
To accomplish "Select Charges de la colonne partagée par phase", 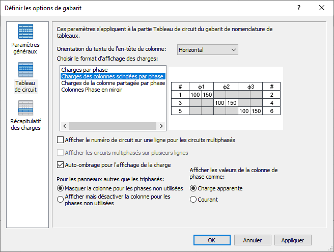I will tap(113, 82).
